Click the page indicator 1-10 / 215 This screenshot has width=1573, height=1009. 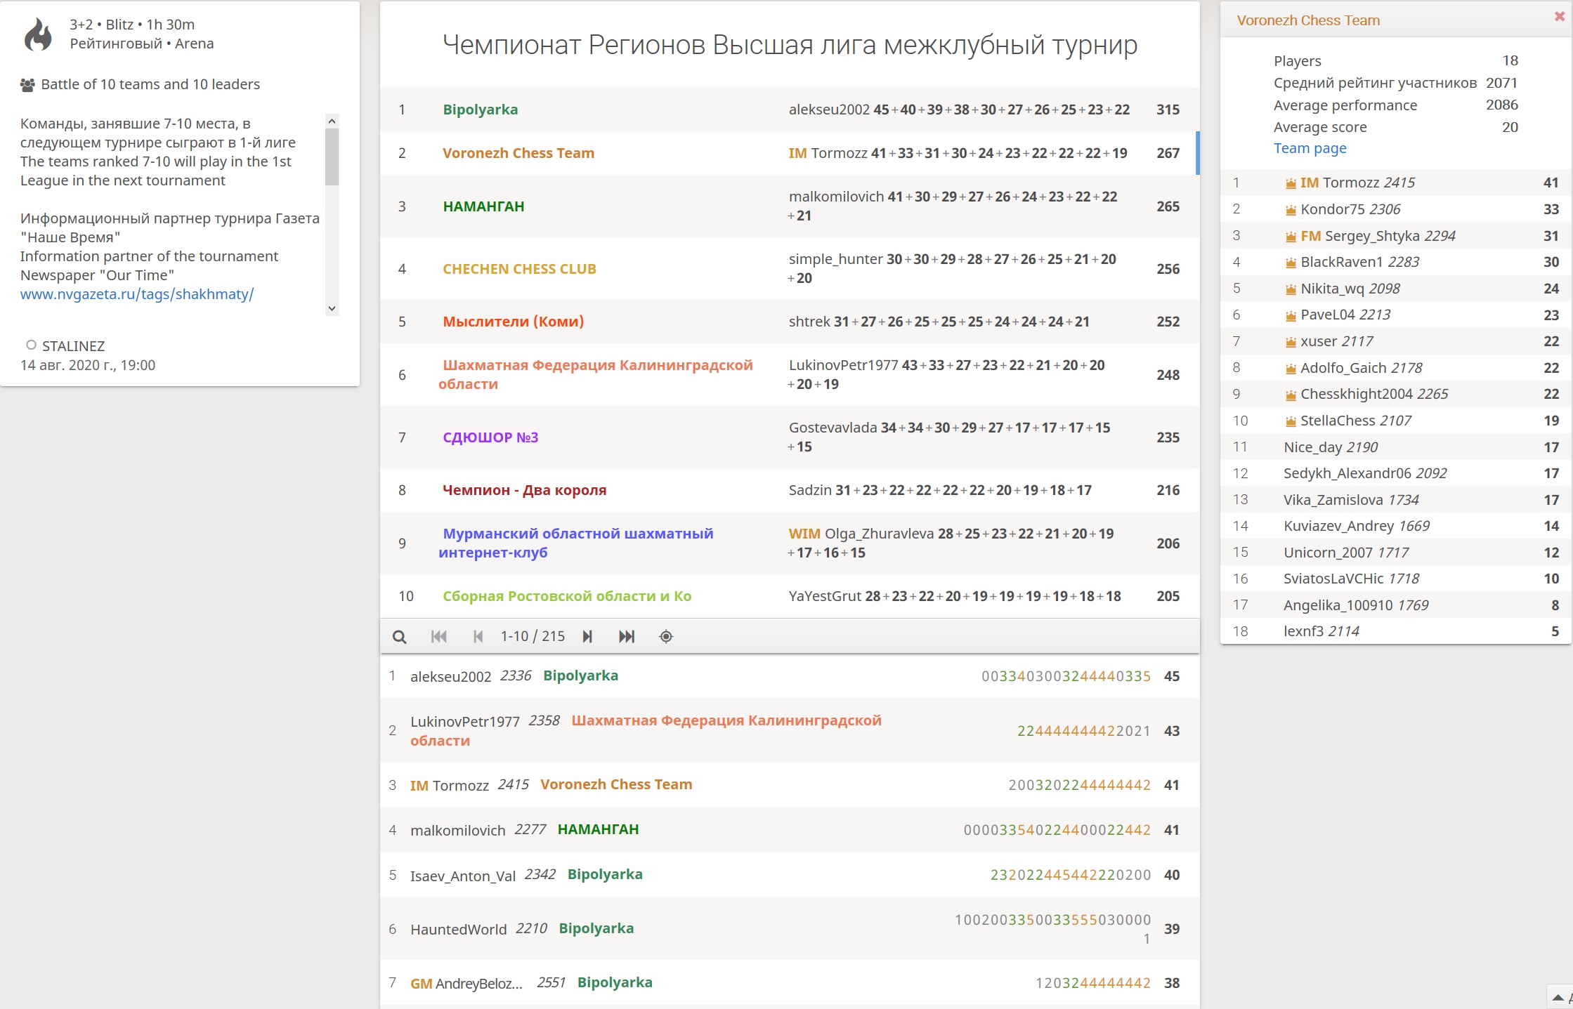533,636
